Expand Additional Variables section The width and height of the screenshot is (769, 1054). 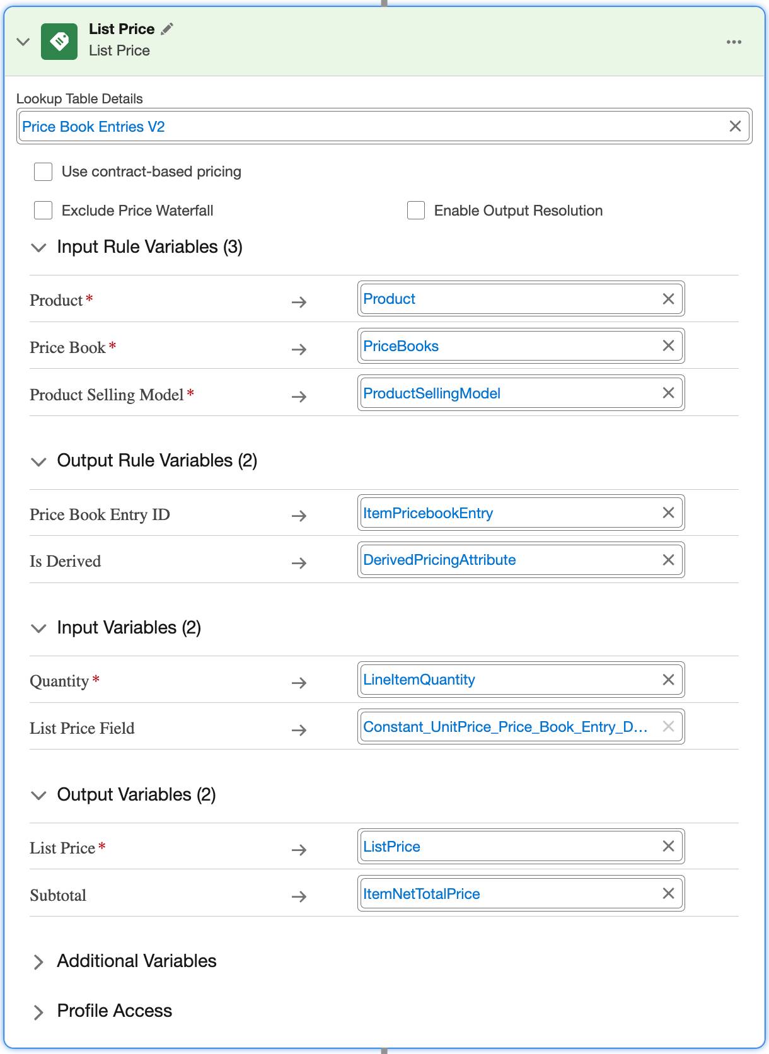(x=38, y=962)
